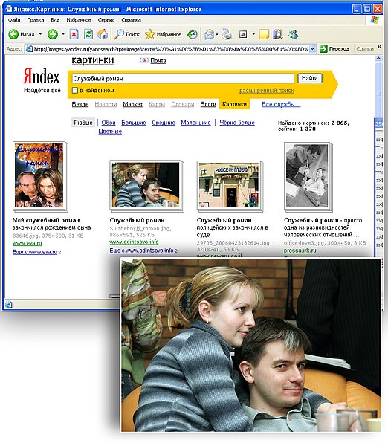Open the Forward button history dropdown arrow

click(63, 34)
